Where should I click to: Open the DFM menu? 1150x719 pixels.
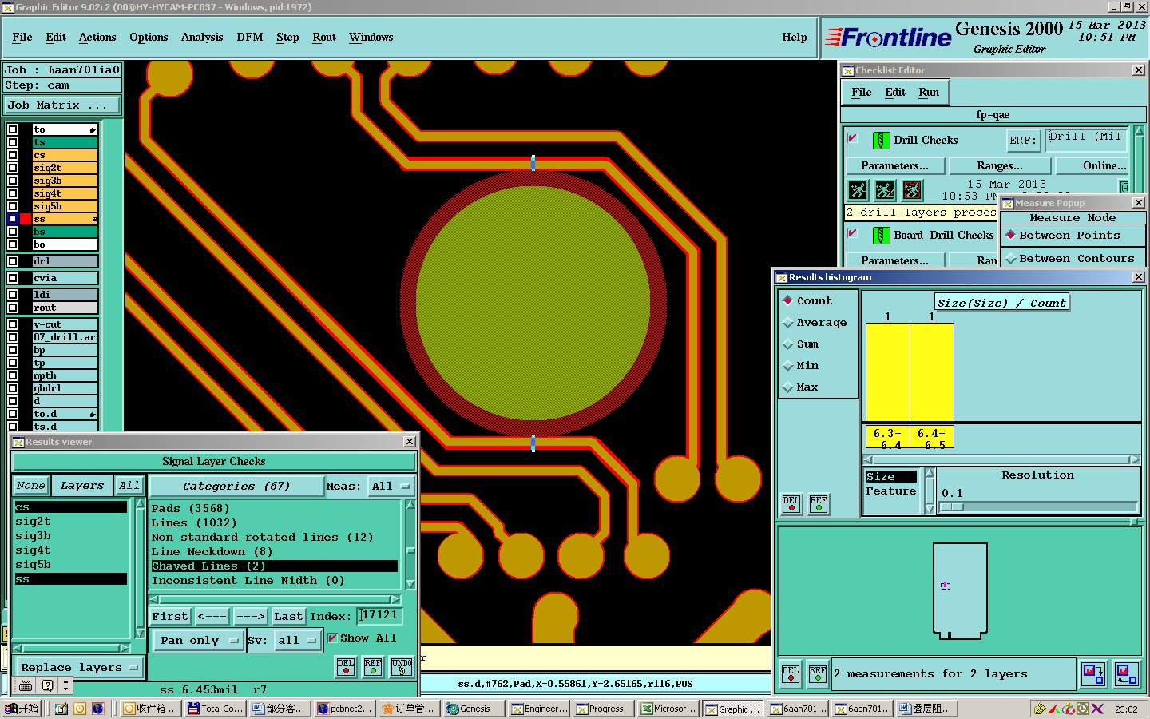pos(249,38)
